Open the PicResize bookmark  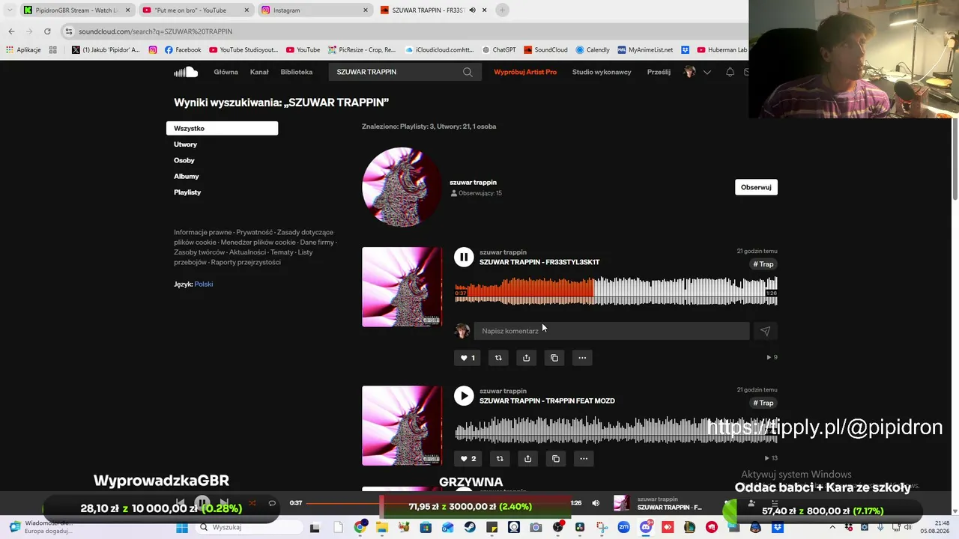click(362, 50)
